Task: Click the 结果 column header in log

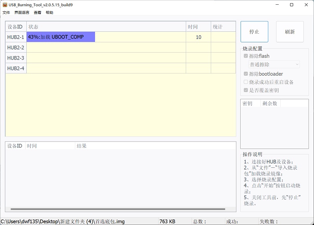Action: 155,146
